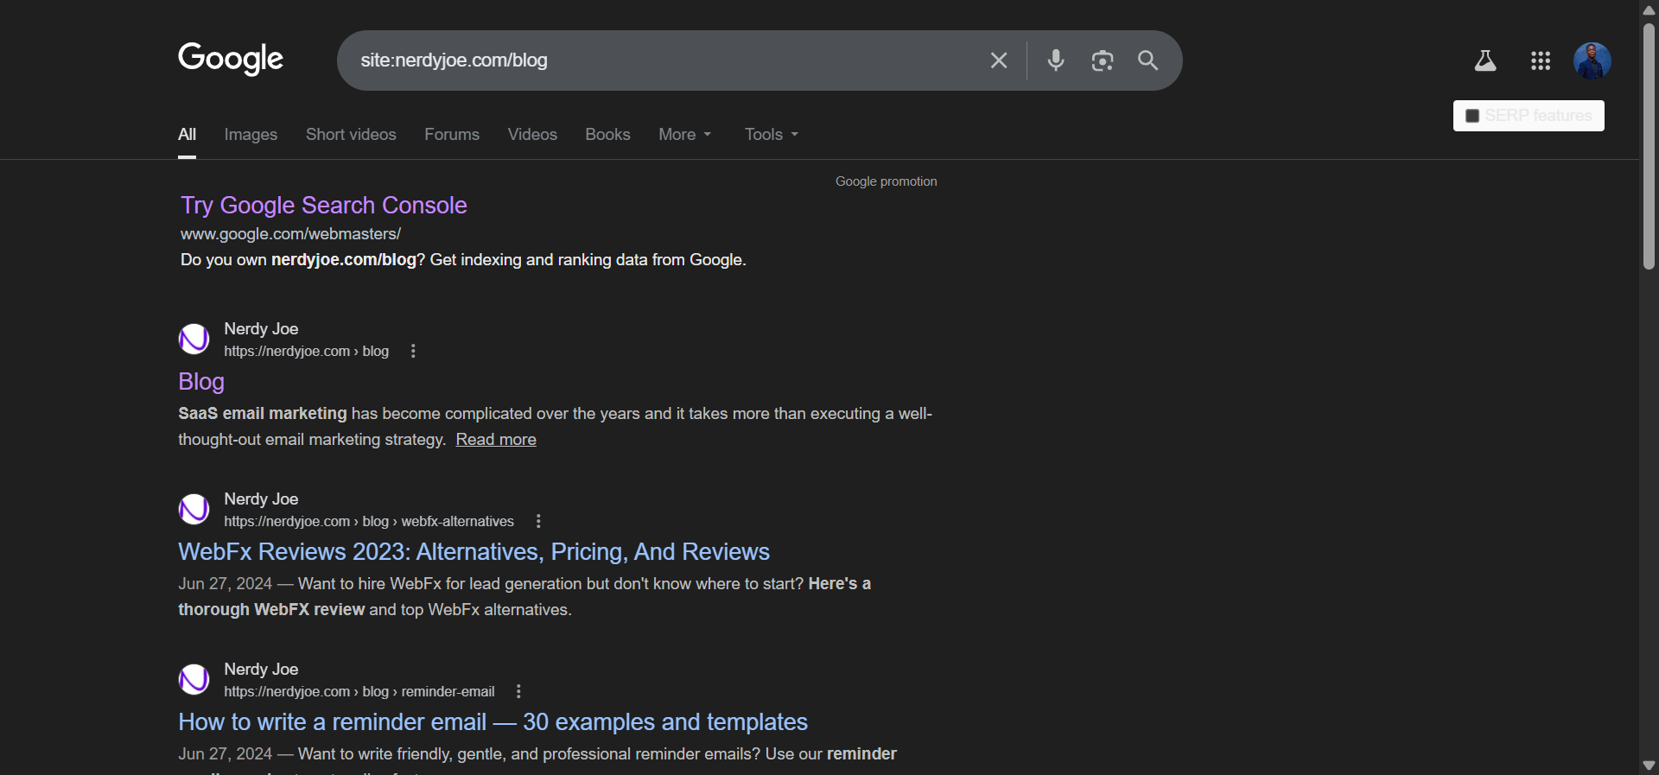Click the Google promotion label
The image size is (1659, 775).
(886, 181)
